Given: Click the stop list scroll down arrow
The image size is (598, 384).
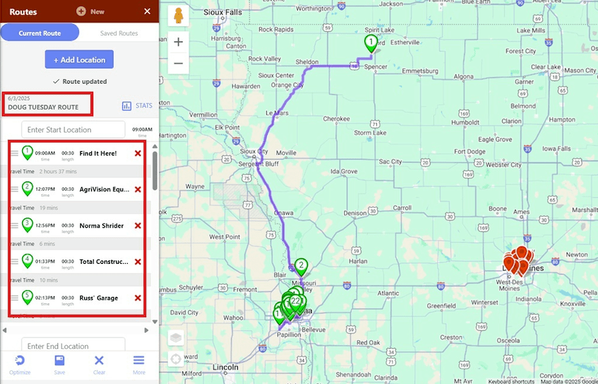Looking at the screenshot, I should [x=155, y=322].
